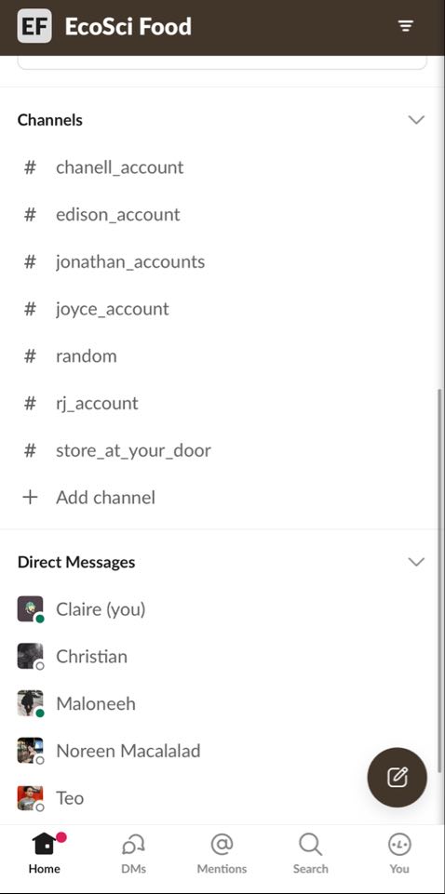Open the Mentions tab
The image size is (445, 894).
coord(222,853)
